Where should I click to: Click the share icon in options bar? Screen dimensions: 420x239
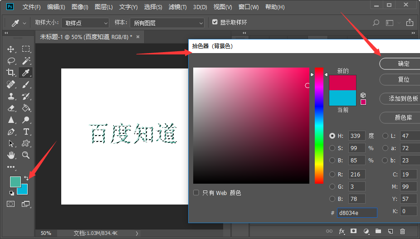(410, 23)
